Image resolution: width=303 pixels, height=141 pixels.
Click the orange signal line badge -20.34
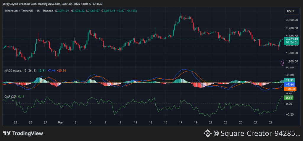[x=289, y=89]
